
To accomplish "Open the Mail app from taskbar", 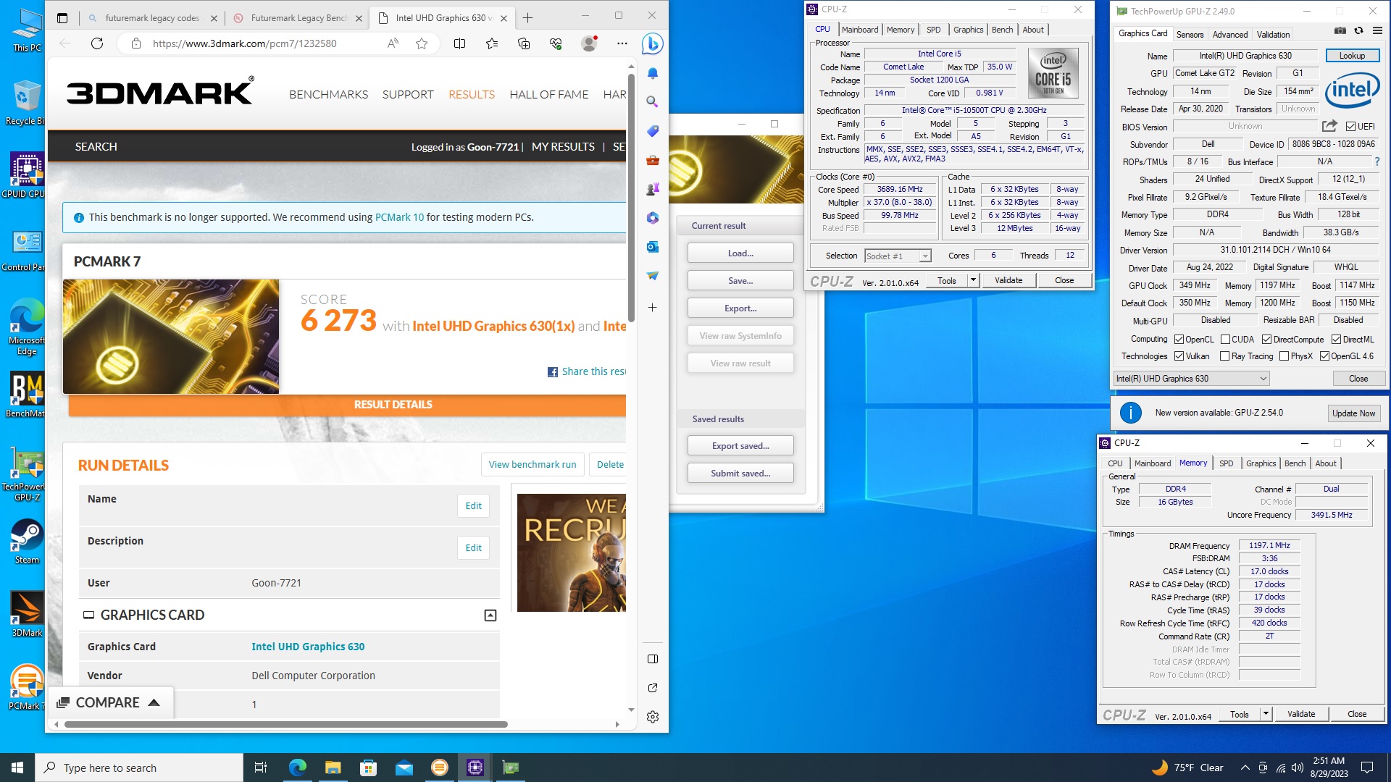I will coord(404,768).
